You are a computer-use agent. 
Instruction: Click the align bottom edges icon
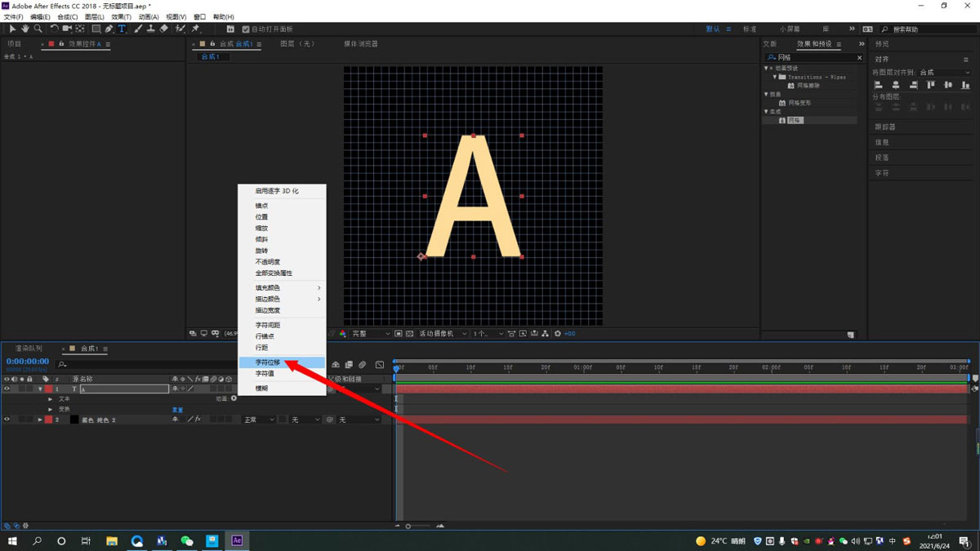point(965,85)
